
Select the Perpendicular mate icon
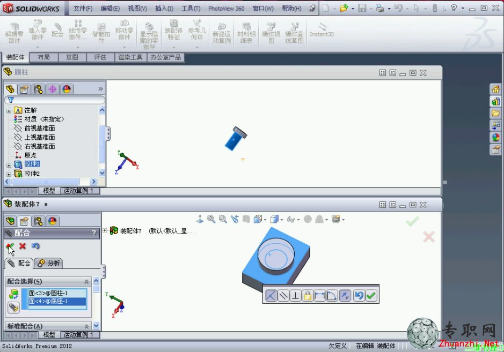pos(295,295)
